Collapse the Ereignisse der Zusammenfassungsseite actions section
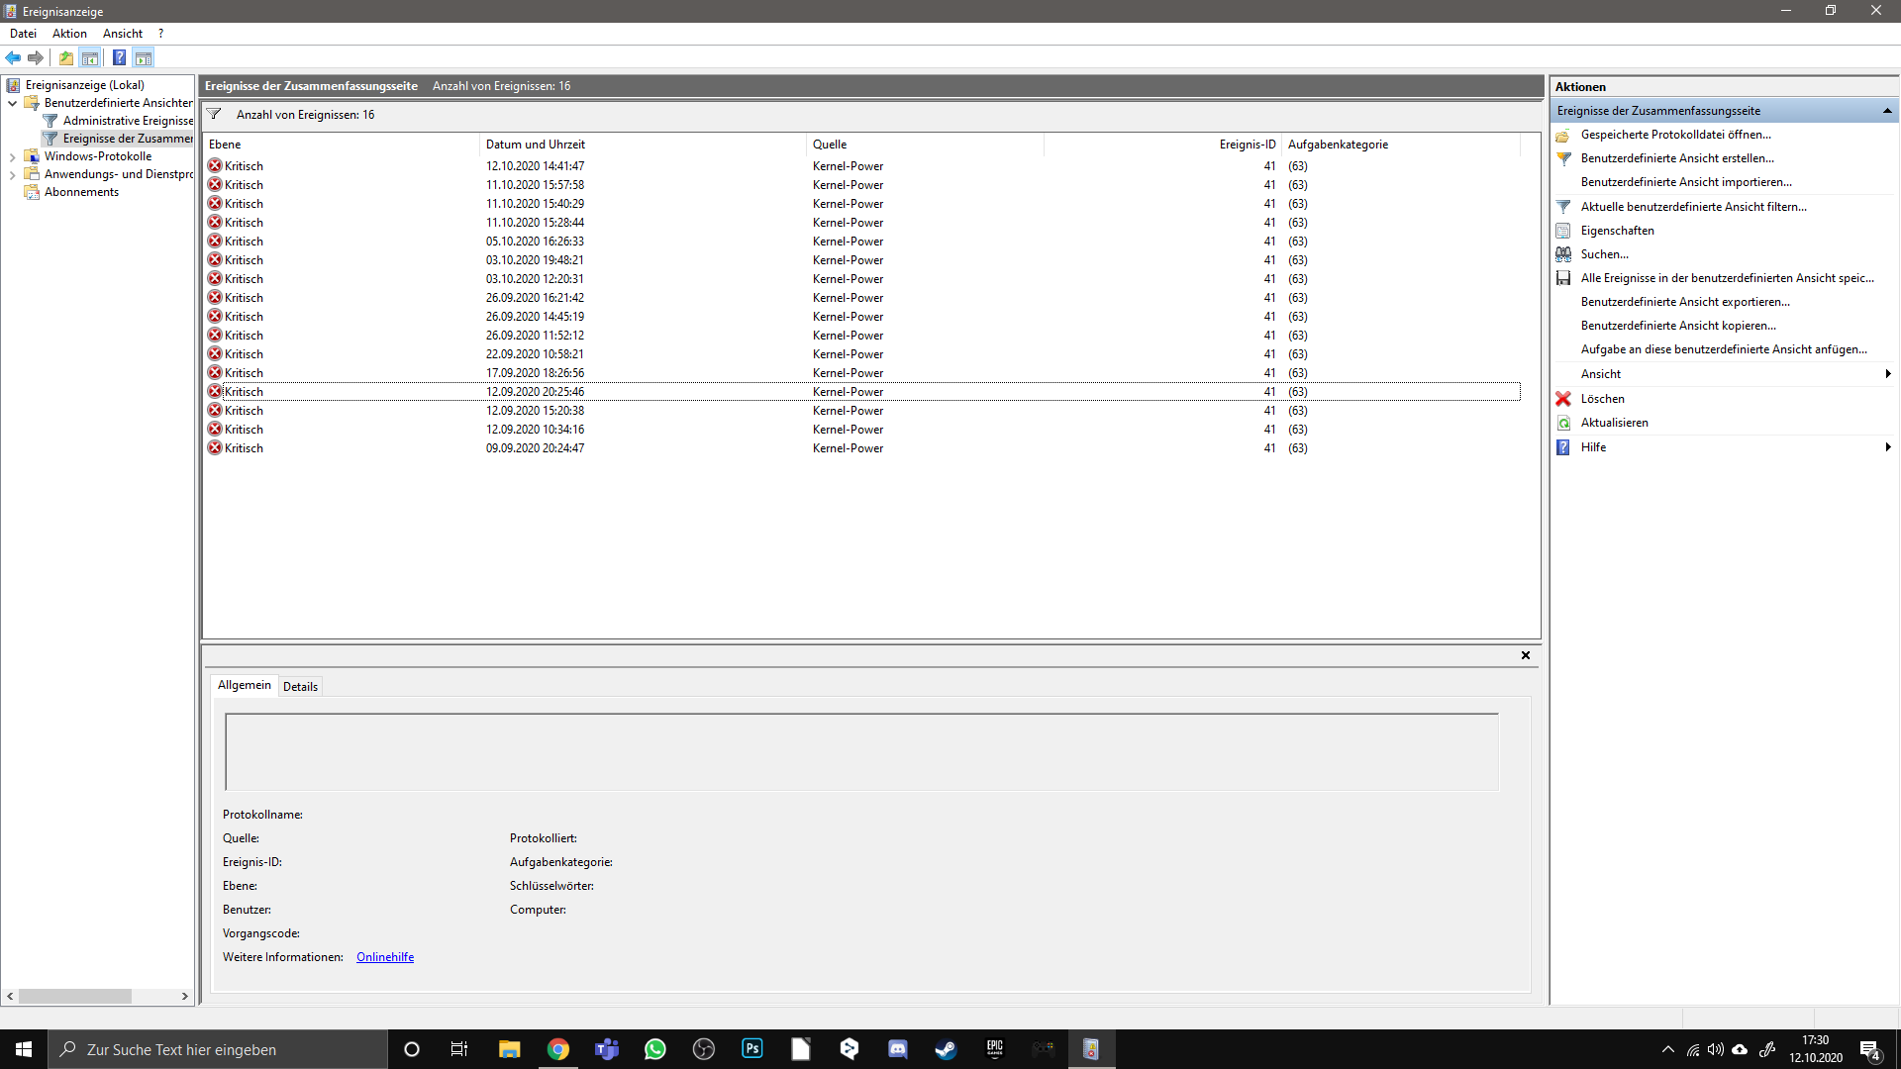1901x1069 pixels. 1887,111
